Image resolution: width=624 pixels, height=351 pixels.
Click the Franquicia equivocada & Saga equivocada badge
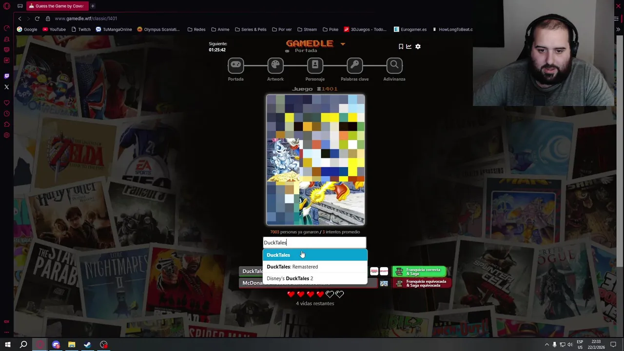(x=422, y=283)
